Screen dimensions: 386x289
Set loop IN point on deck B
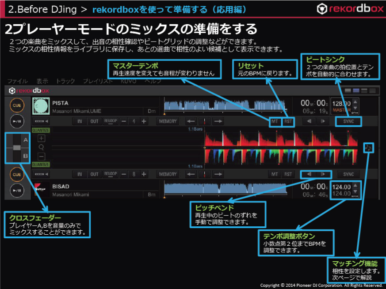click(x=80, y=174)
